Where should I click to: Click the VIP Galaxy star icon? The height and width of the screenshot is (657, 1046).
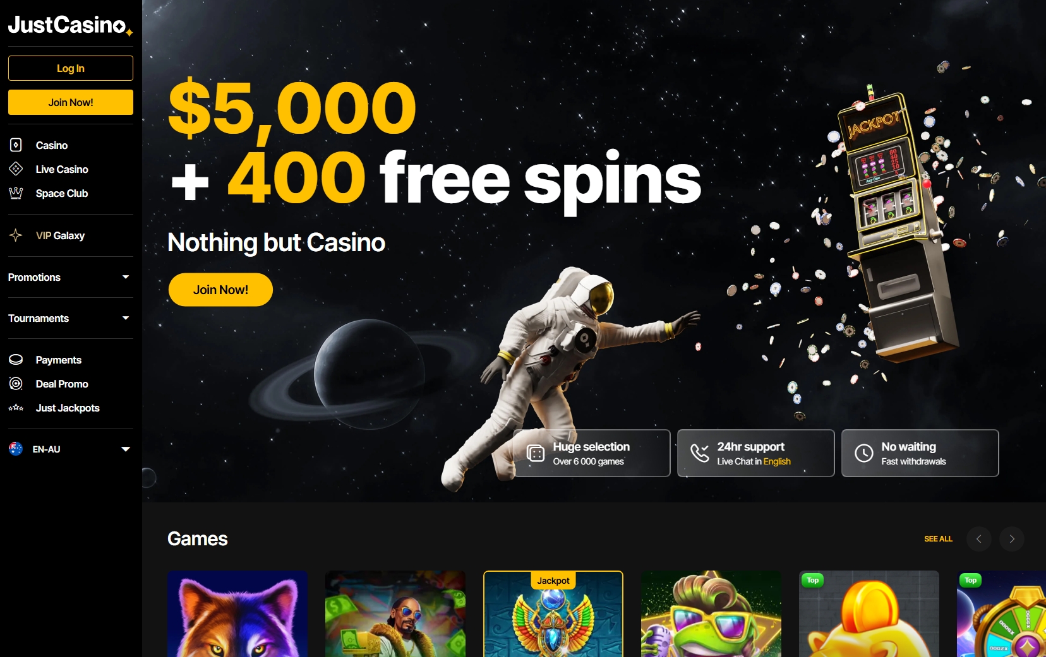[x=16, y=235]
